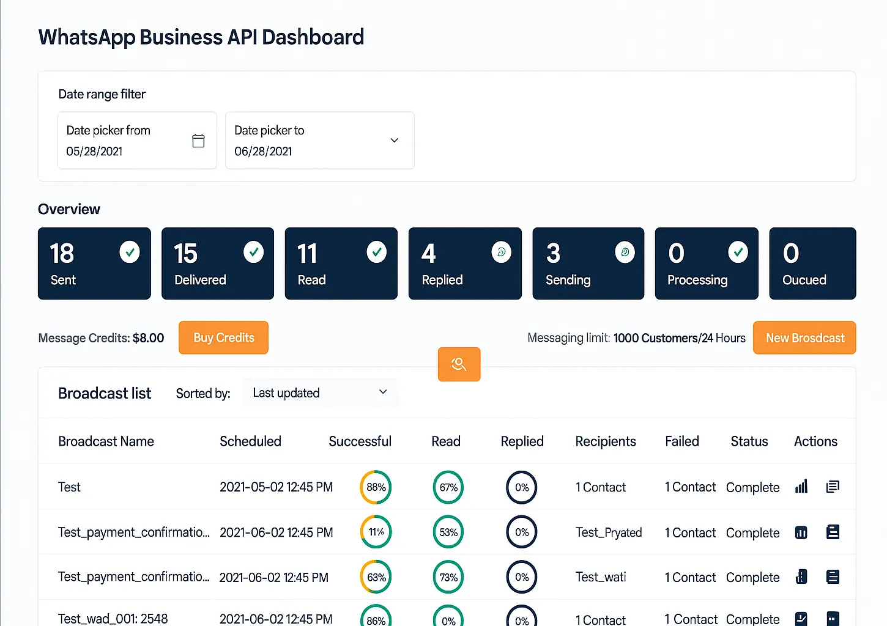Image resolution: width=887 pixels, height=626 pixels.
Task: Click the chart icon in Test_wati row actions
Action: click(x=801, y=576)
